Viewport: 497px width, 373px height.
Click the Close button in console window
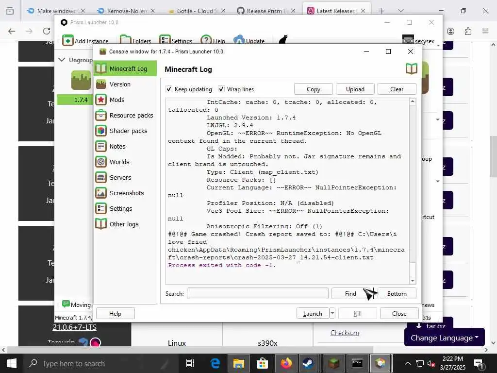(x=399, y=313)
